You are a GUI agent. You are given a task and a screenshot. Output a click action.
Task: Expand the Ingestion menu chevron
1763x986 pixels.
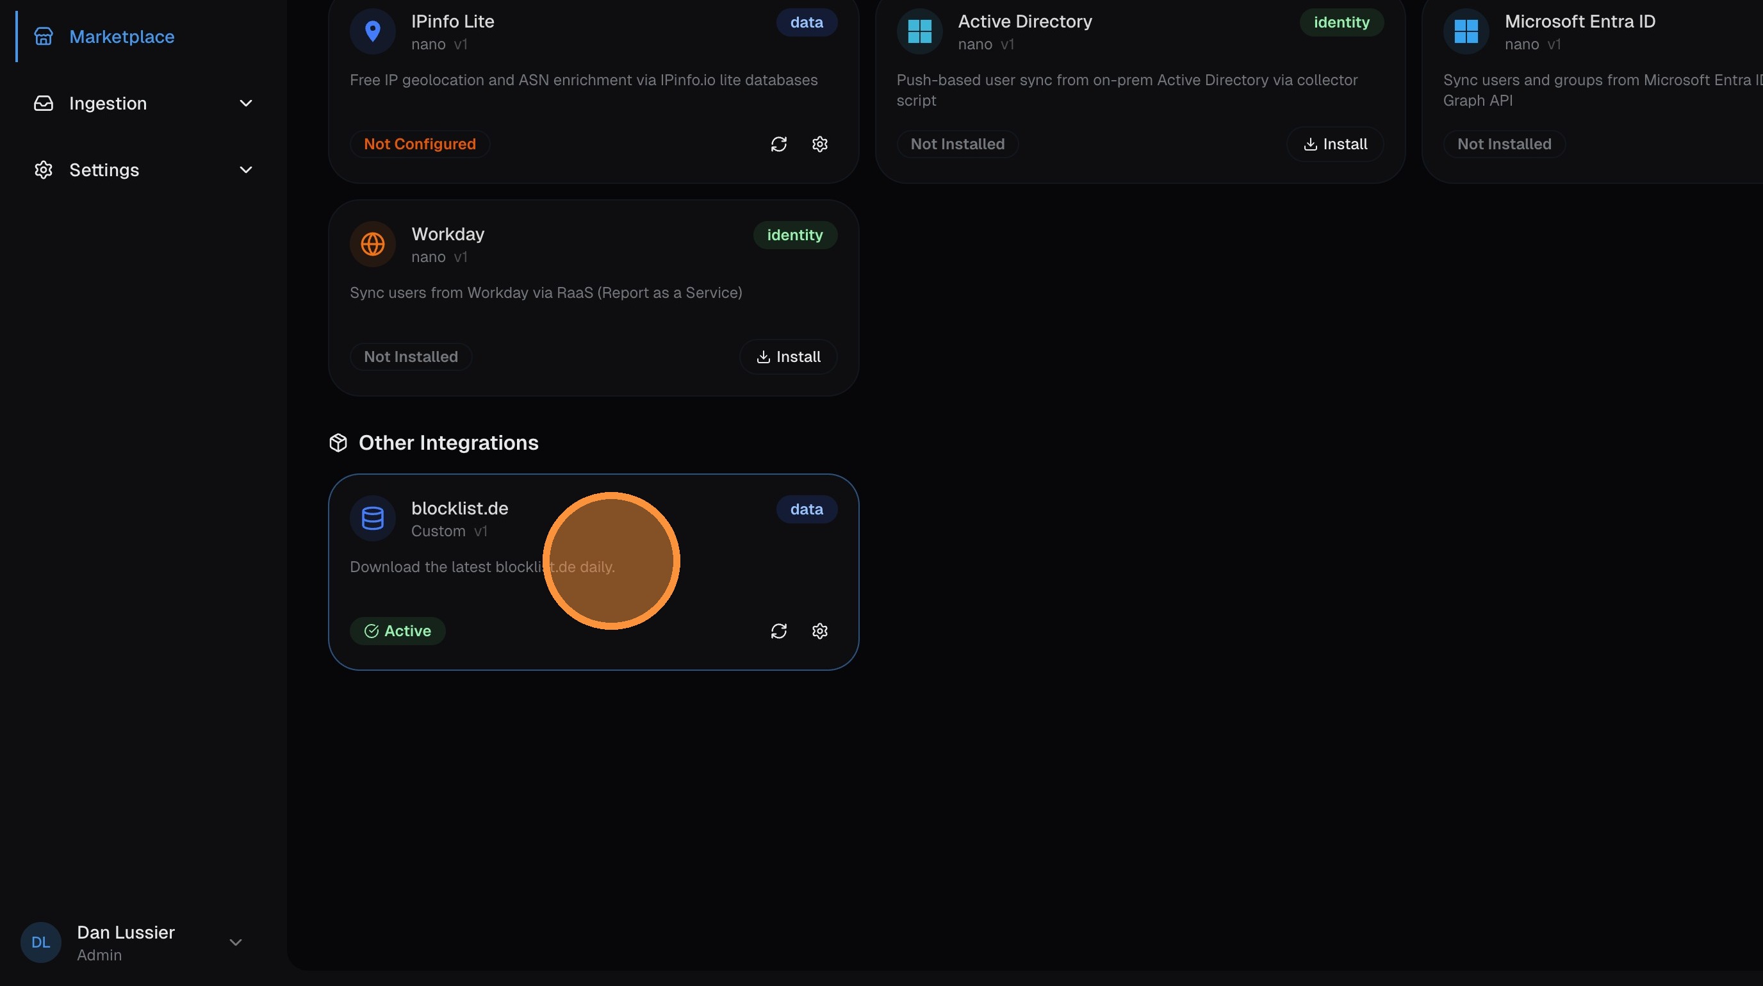pyautogui.click(x=246, y=103)
